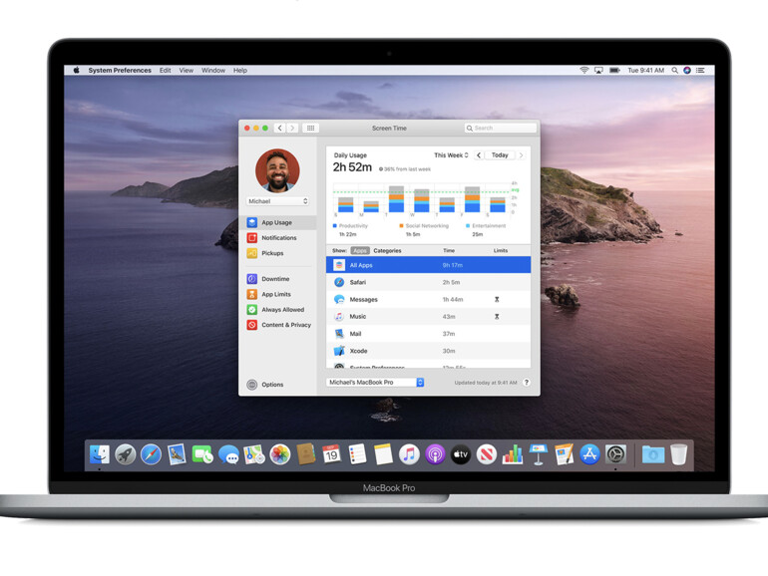Open Maps from the Dock

click(x=254, y=454)
